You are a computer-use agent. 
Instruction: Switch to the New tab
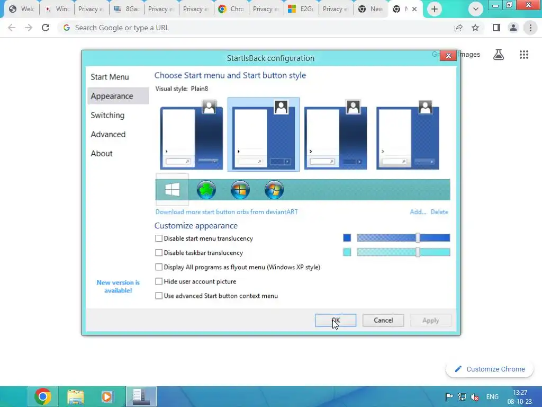[x=371, y=9]
